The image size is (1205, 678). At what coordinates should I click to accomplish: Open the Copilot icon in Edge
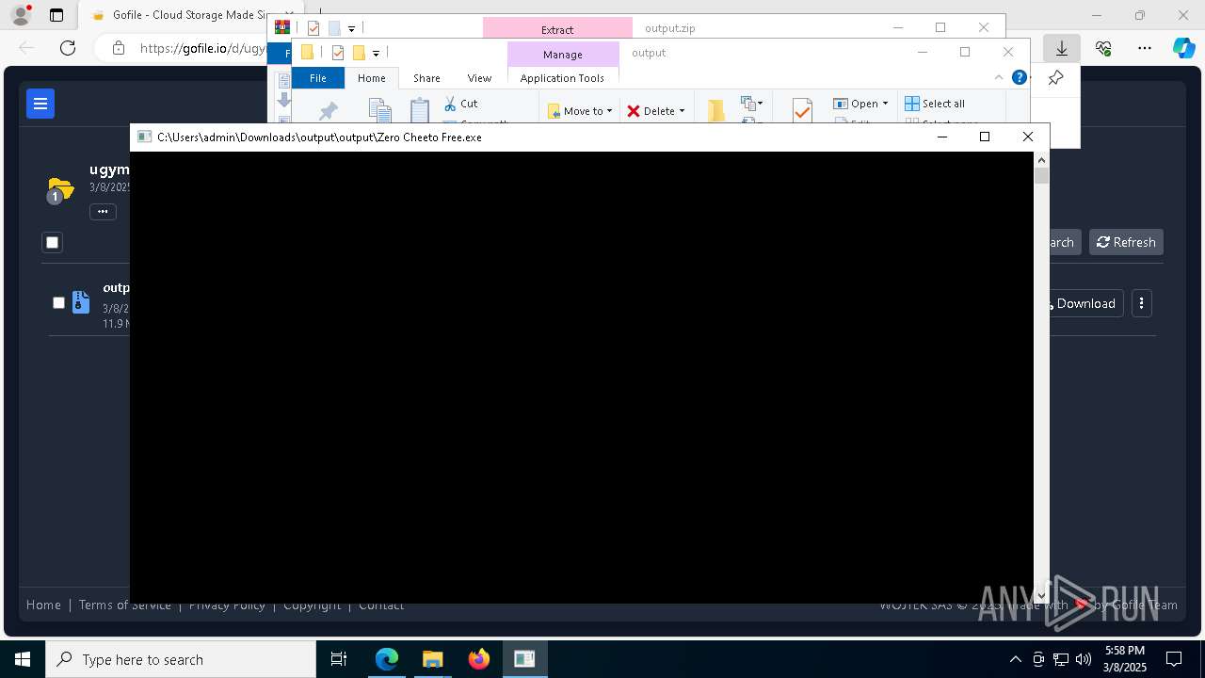click(x=1184, y=48)
